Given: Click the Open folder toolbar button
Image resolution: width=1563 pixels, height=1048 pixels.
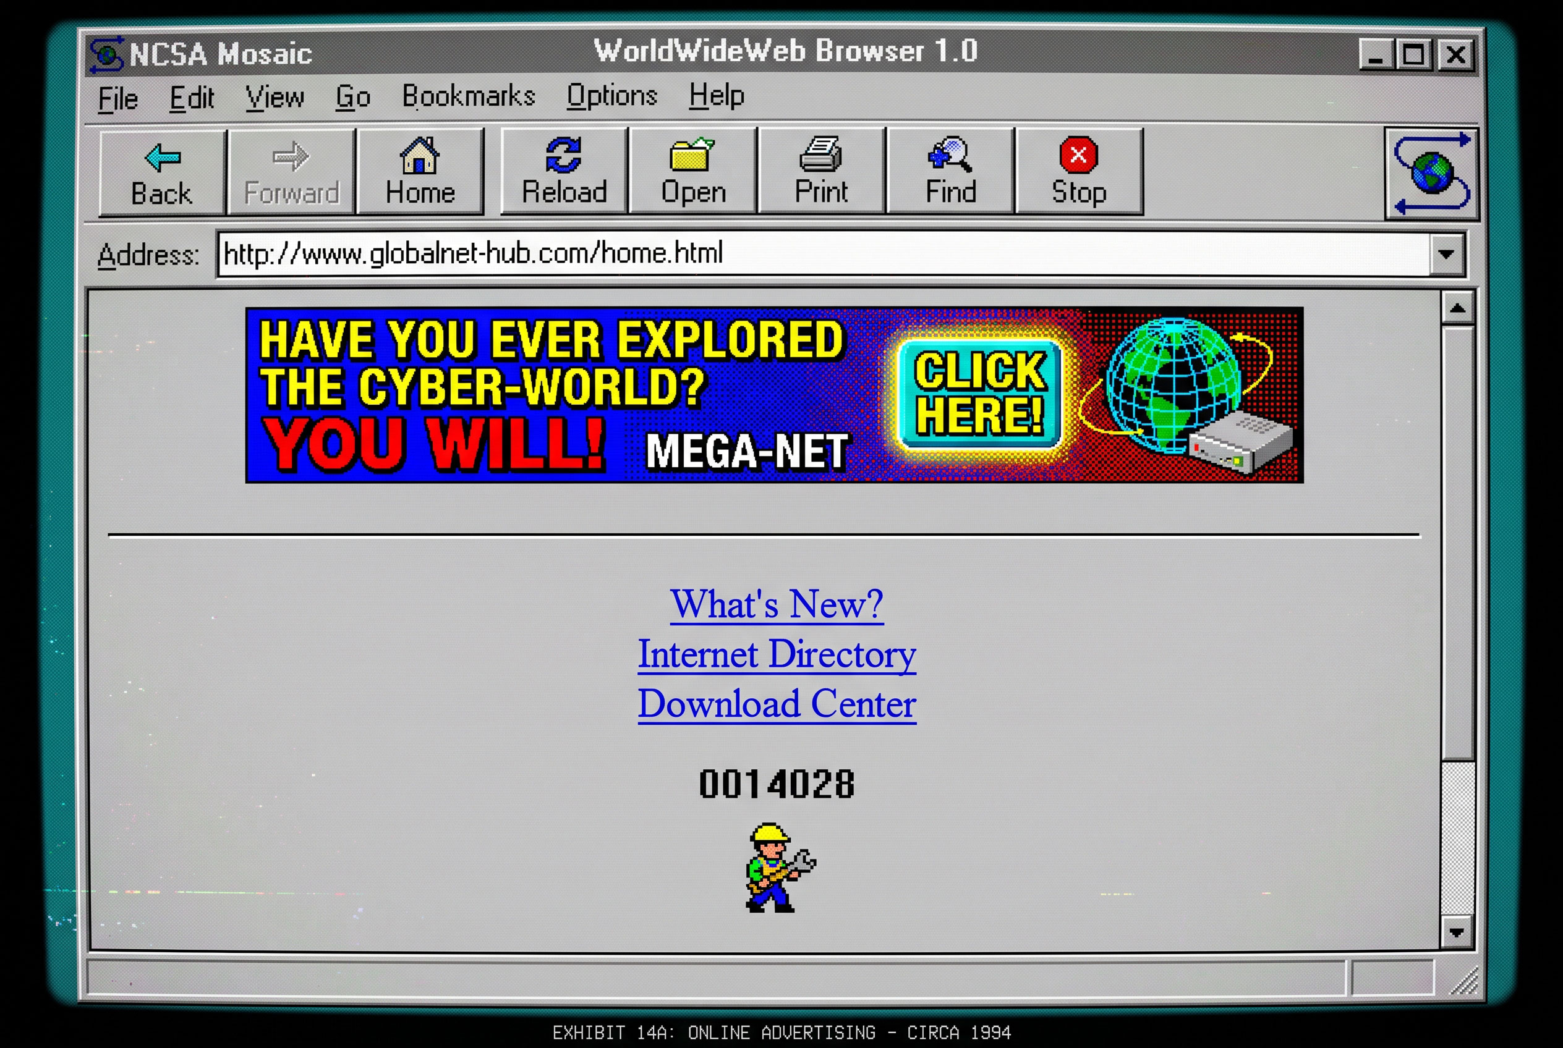Looking at the screenshot, I should [x=693, y=171].
